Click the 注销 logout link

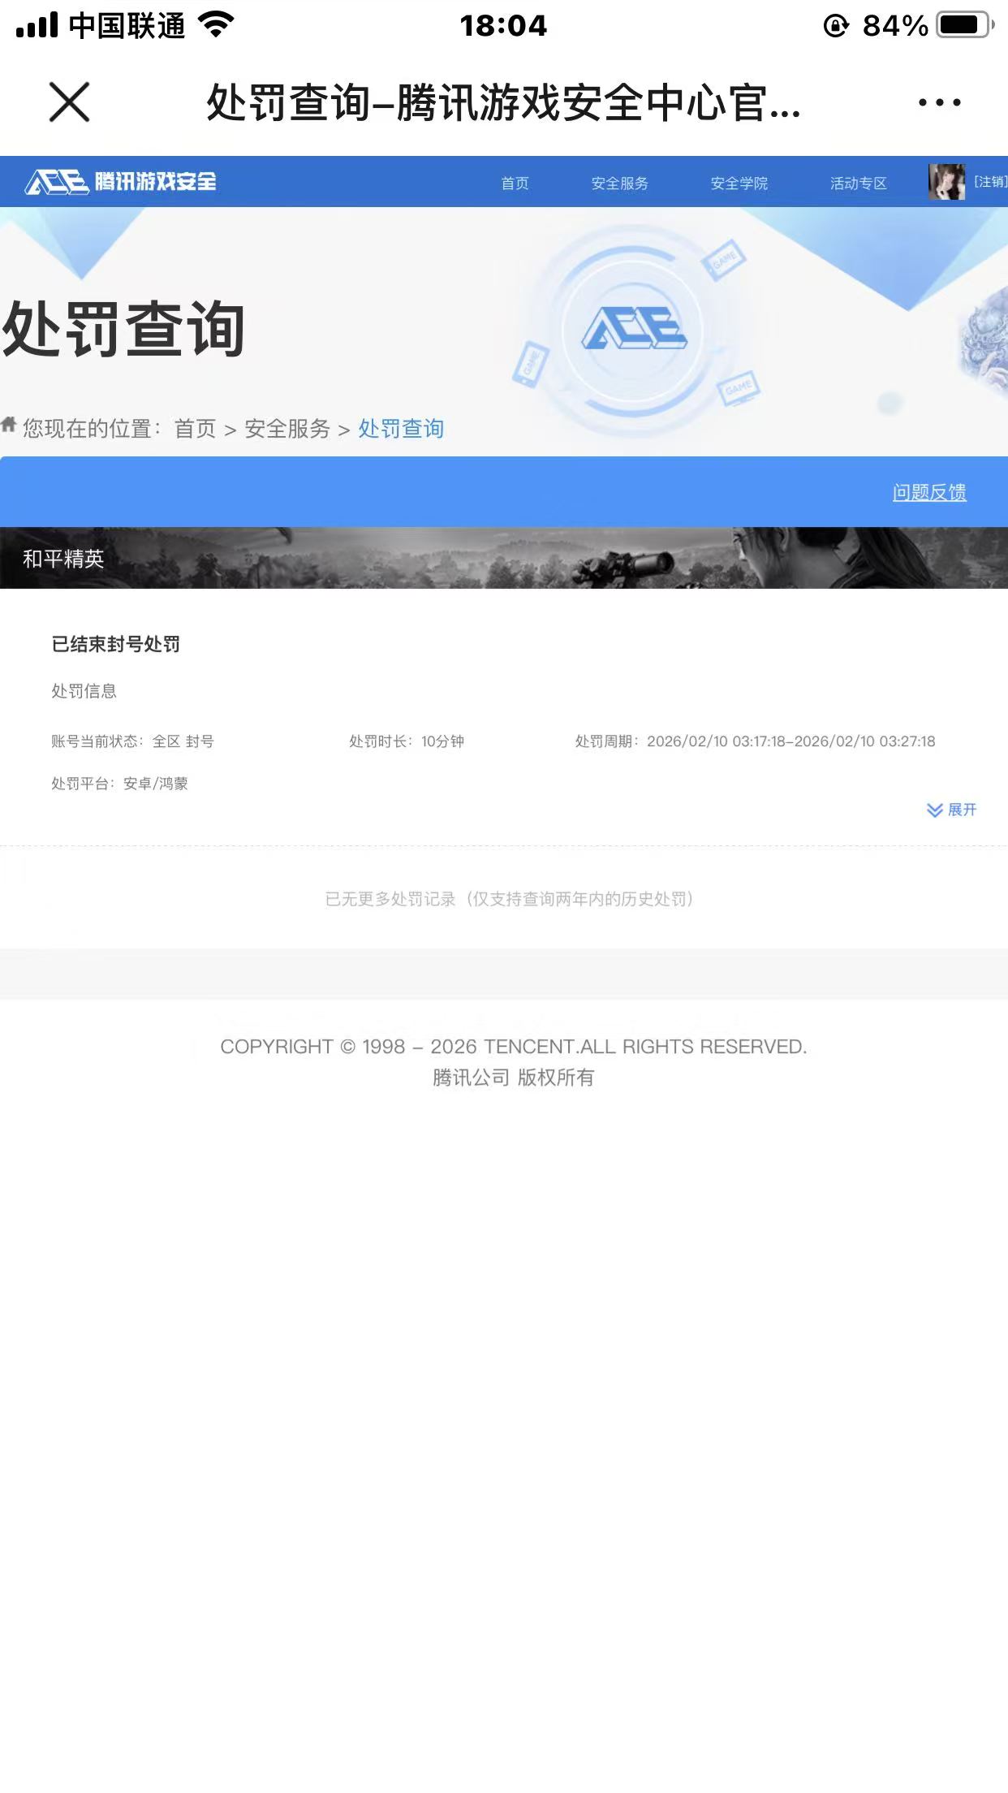[990, 182]
